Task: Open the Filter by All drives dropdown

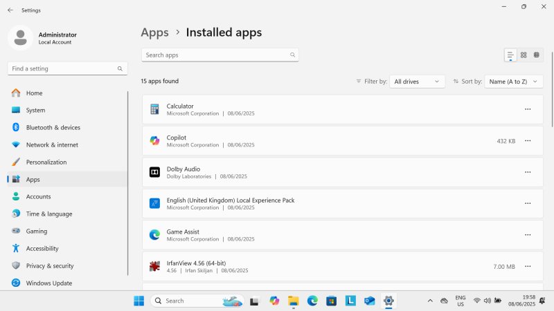Action: 417,82
